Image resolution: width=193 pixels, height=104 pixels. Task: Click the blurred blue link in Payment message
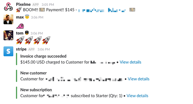[102, 10]
